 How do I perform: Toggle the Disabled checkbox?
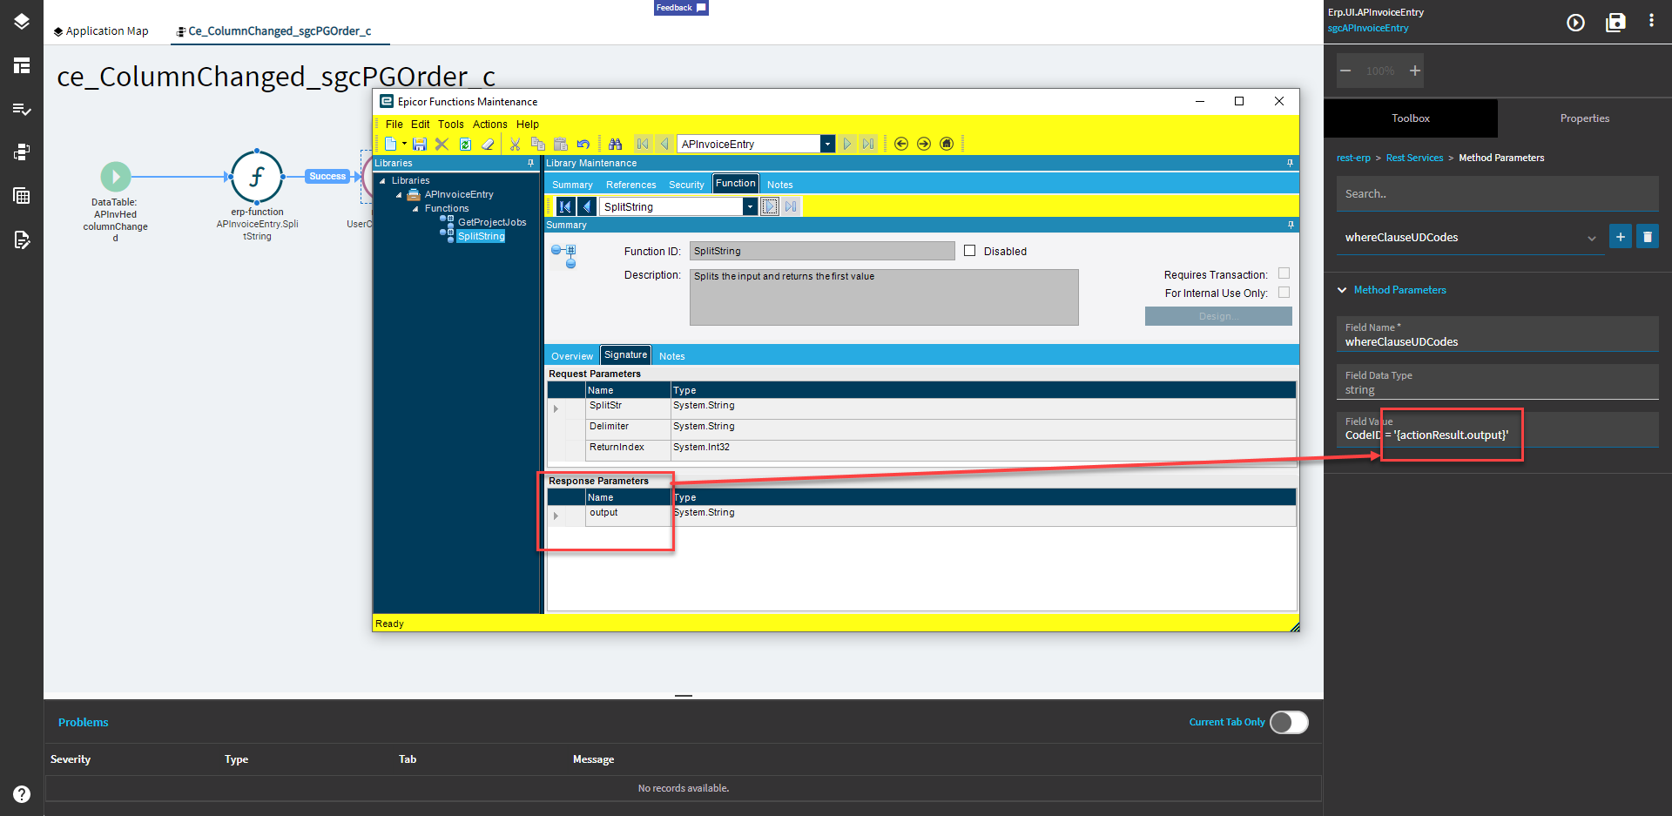970,251
